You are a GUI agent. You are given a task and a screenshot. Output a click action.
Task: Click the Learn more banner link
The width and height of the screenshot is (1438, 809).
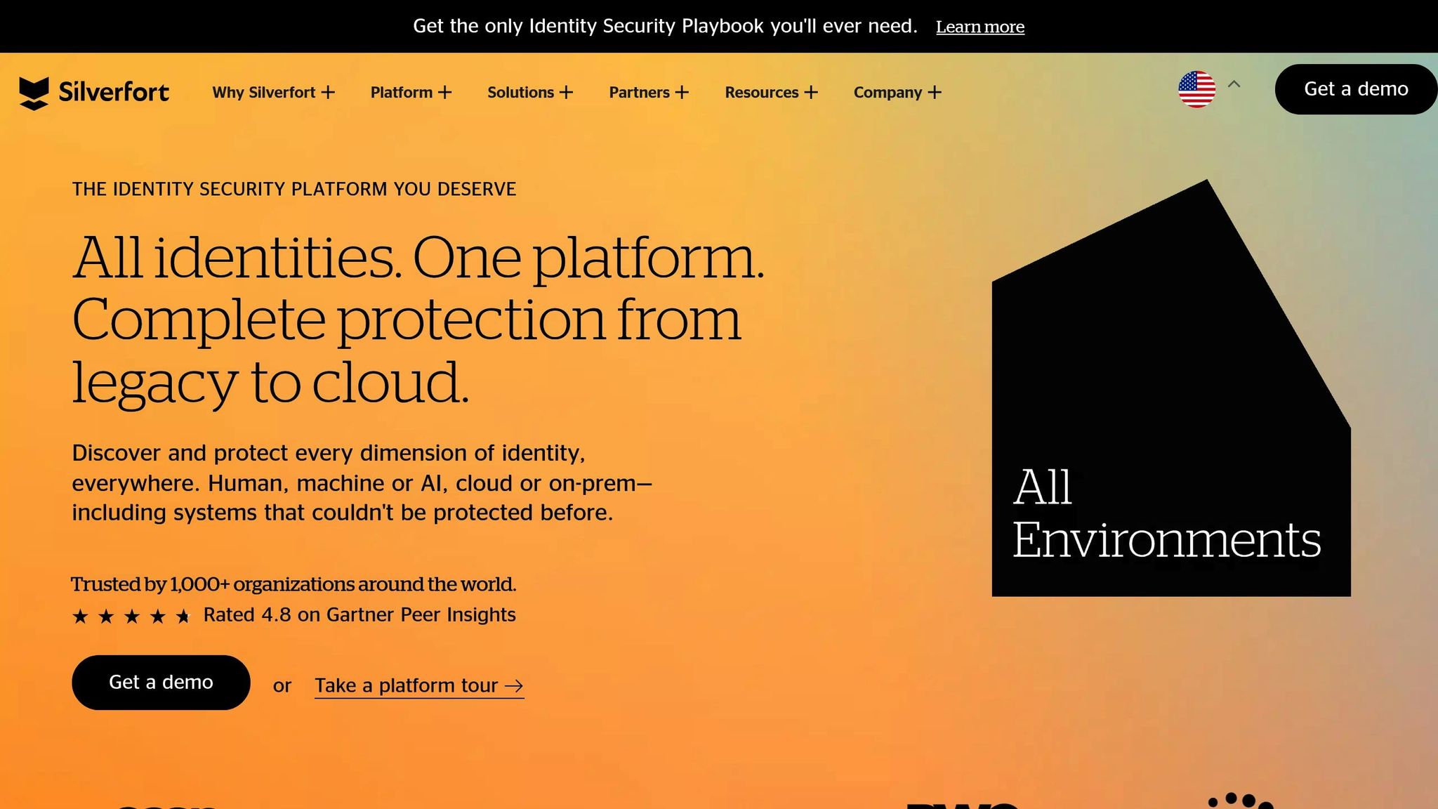[x=979, y=27]
